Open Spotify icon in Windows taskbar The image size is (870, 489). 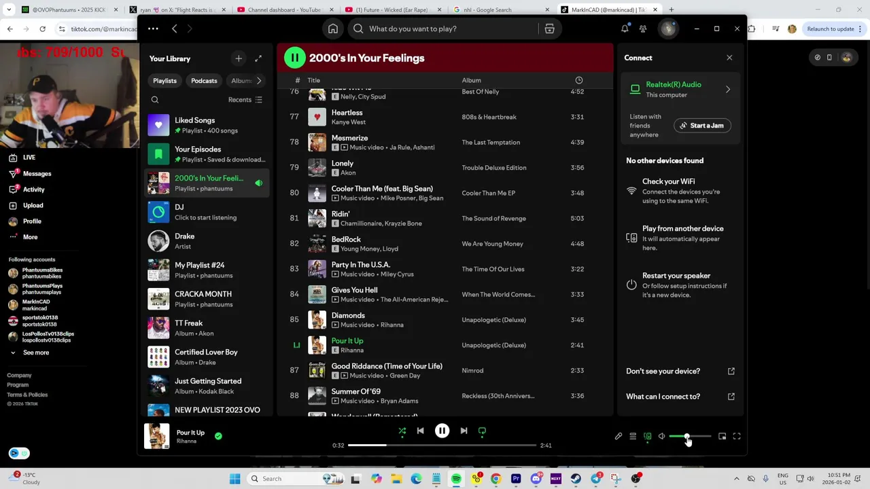pyautogui.click(x=456, y=479)
